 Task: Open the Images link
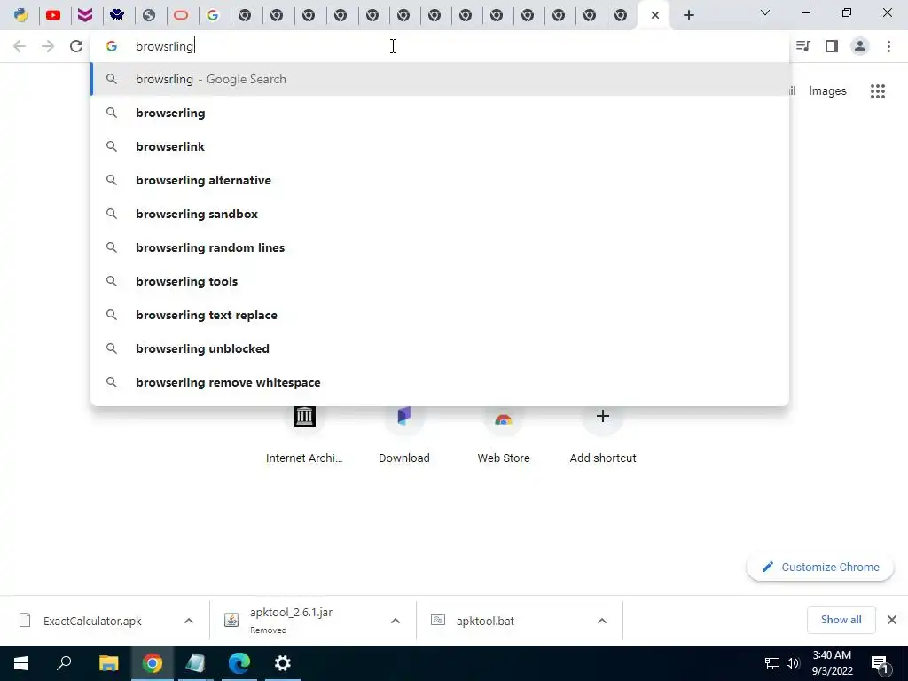pos(827,91)
